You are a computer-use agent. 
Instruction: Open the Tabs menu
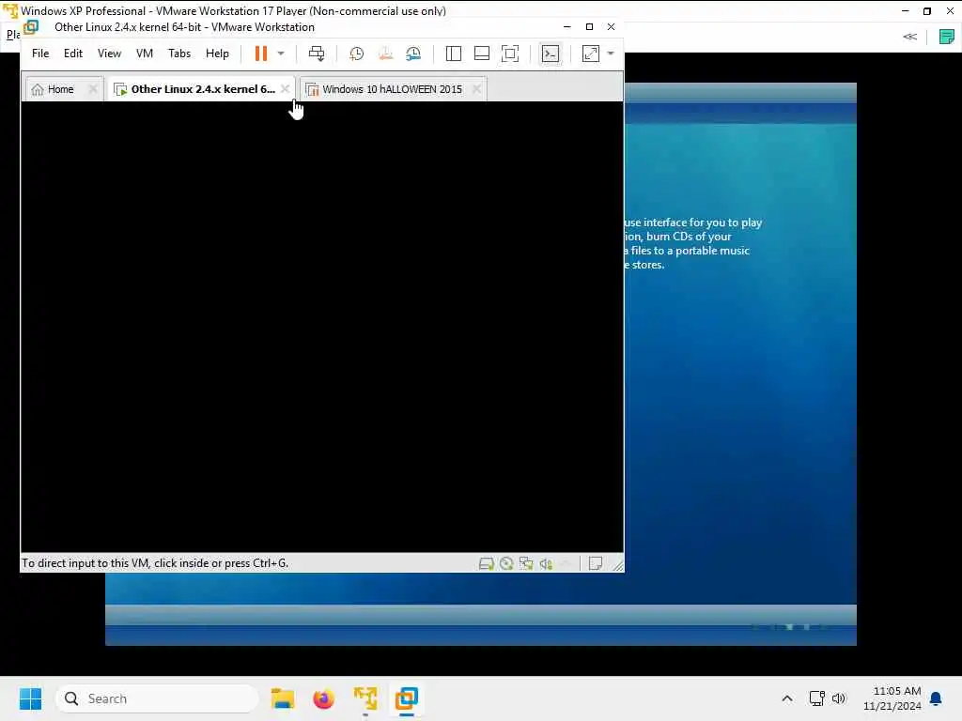[179, 54]
